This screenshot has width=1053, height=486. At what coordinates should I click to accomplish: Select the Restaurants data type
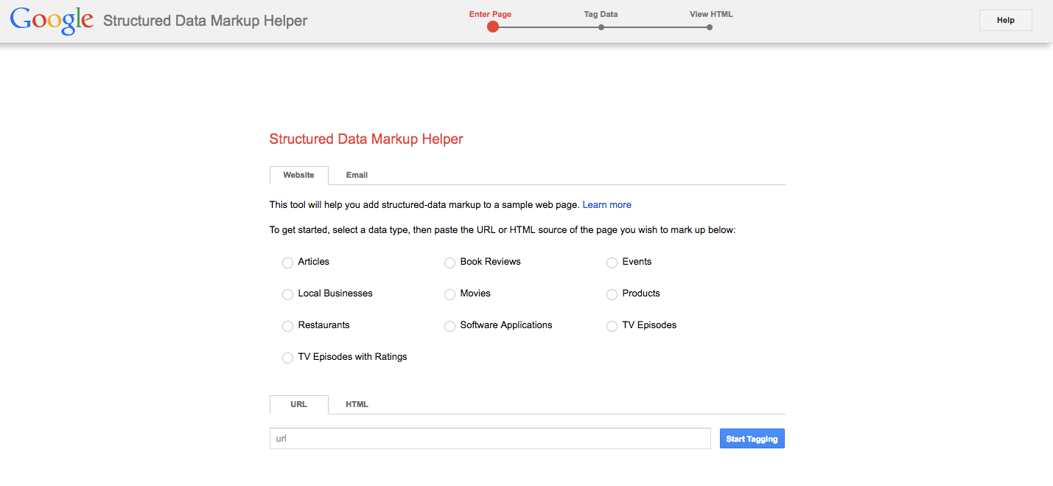[x=287, y=326]
